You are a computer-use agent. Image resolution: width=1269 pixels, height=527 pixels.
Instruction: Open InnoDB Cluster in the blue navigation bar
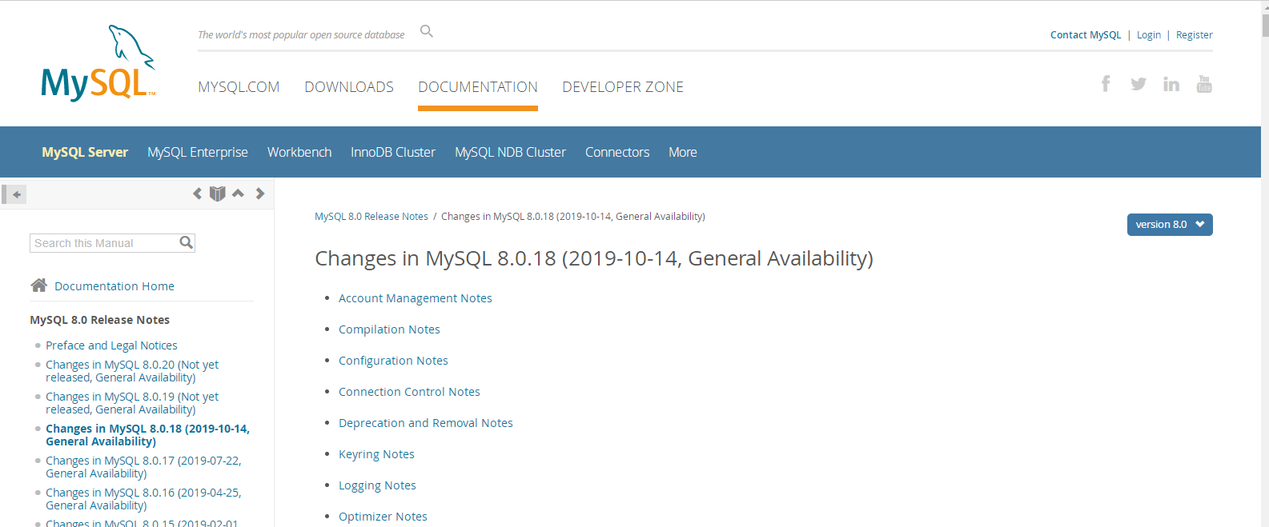coord(393,152)
